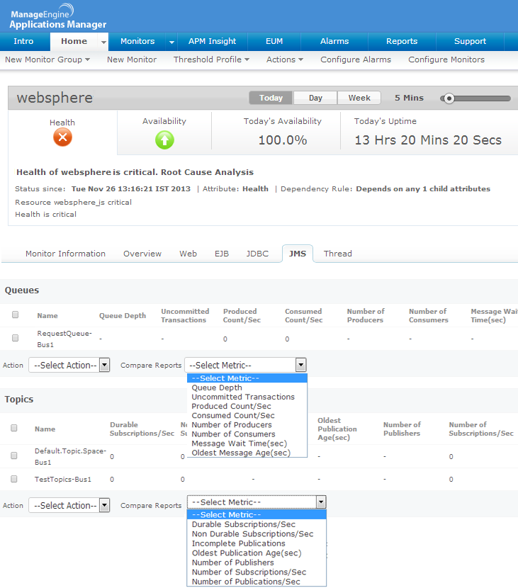The height and width of the screenshot is (588, 518).
Task: Choose Consumed Count/Sec metric option
Action: click(247, 416)
